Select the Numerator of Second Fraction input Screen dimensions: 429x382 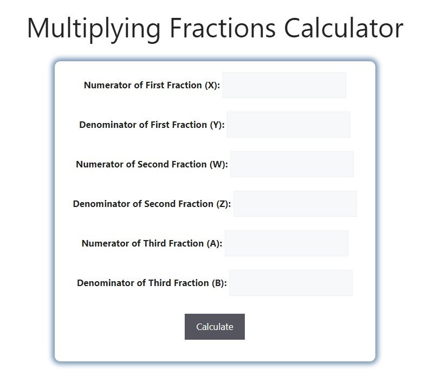[291, 164]
